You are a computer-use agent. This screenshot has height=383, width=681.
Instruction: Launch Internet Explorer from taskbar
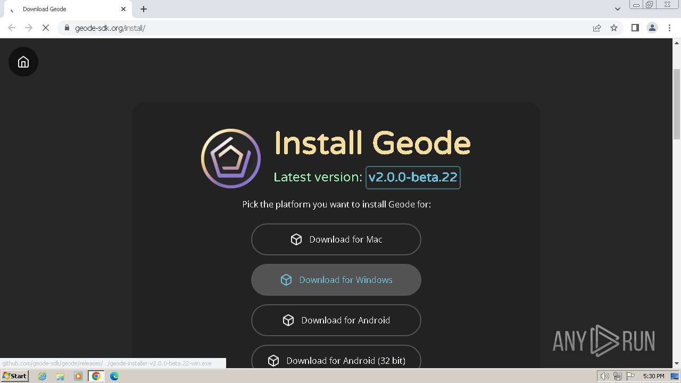pyautogui.click(x=42, y=376)
